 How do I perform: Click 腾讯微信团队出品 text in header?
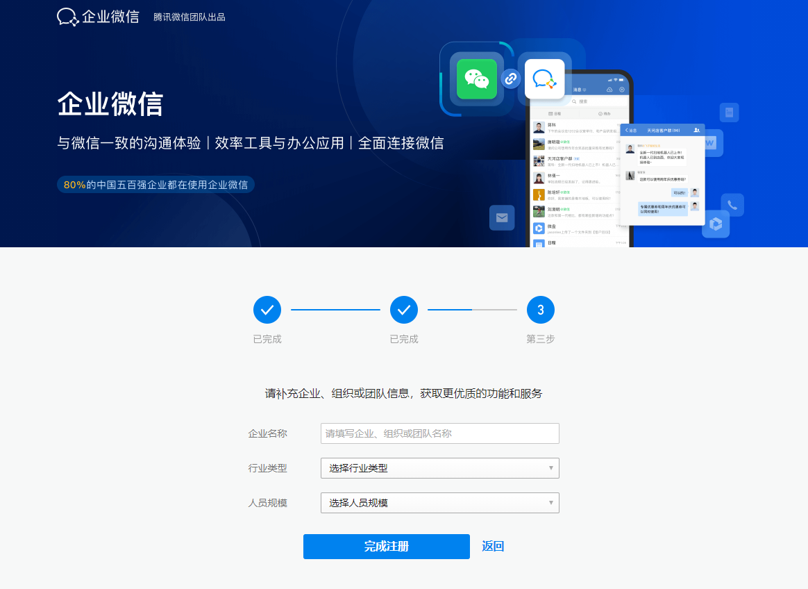pyautogui.click(x=189, y=17)
